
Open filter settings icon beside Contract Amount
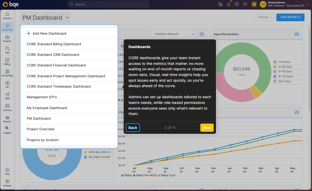point(202,34)
